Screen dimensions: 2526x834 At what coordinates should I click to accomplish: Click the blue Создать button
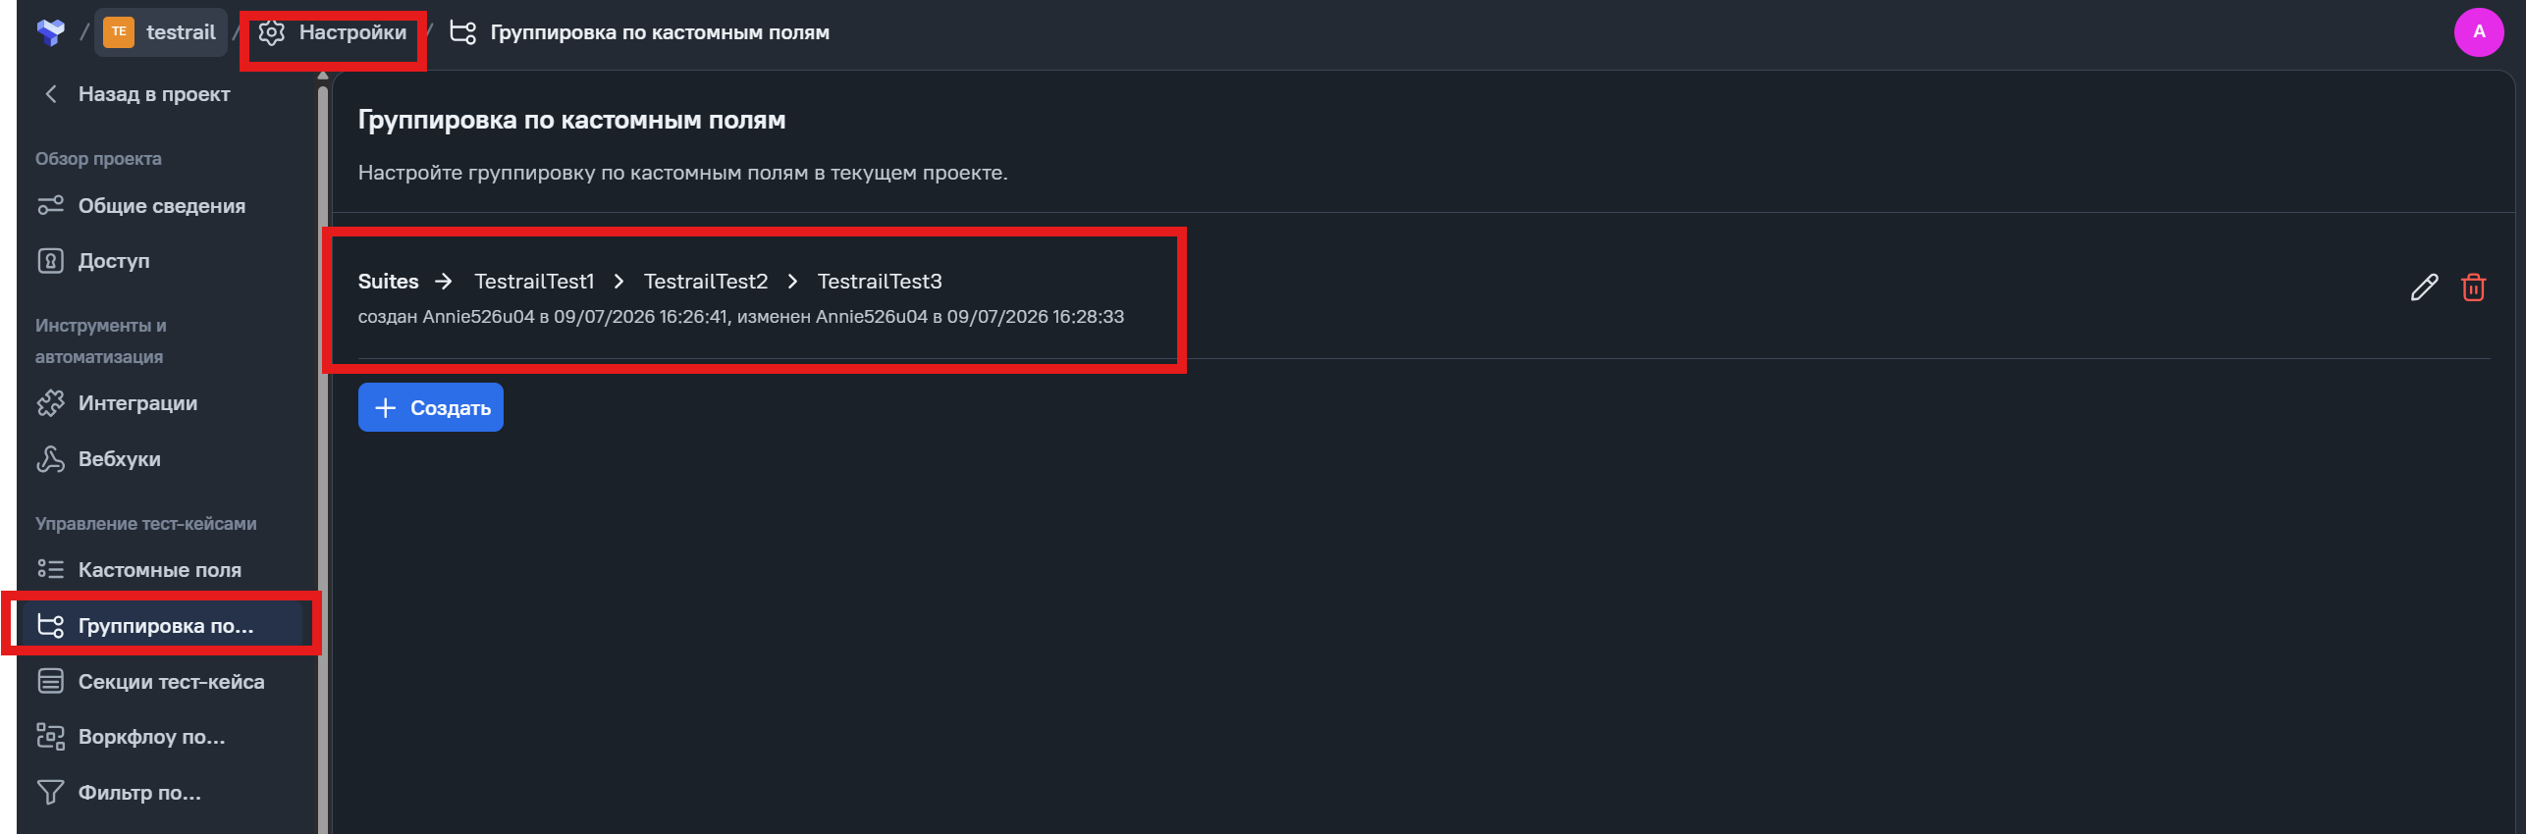pyautogui.click(x=430, y=407)
